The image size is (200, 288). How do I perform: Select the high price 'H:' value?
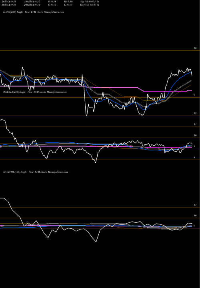68,2
